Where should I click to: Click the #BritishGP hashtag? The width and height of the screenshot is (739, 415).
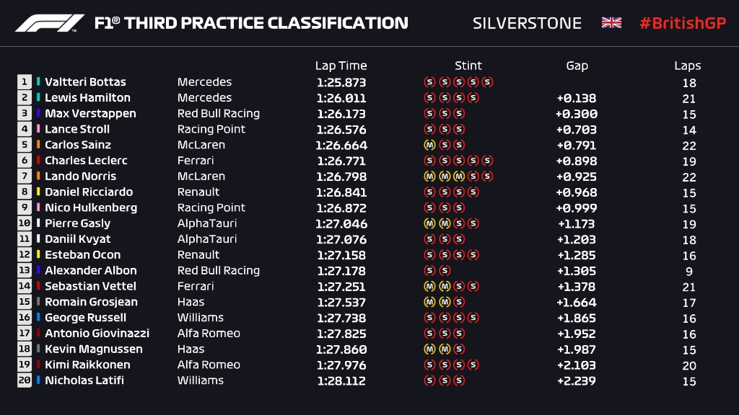[x=682, y=23]
